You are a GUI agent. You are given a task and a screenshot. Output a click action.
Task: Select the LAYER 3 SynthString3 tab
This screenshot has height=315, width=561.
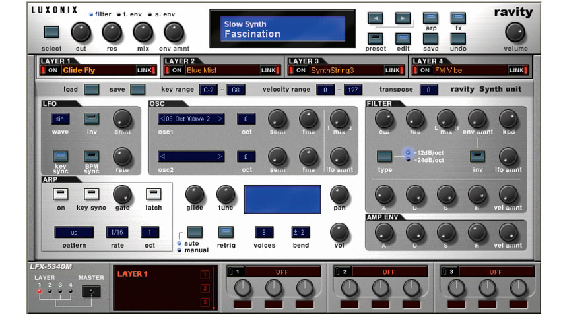point(346,66)
